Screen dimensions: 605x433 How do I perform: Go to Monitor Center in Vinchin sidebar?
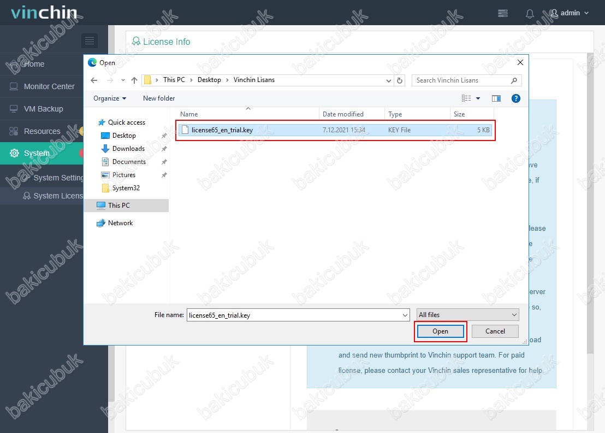[49, 86]
